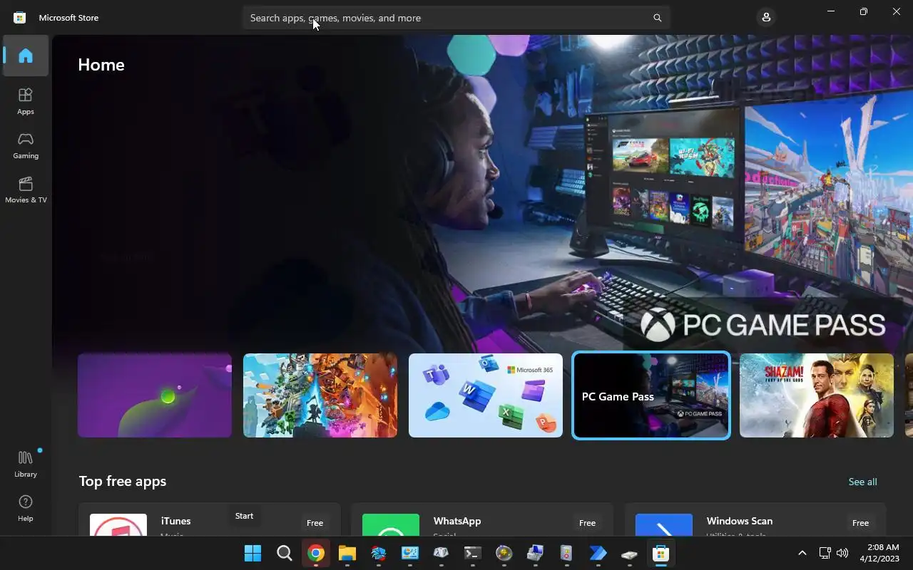
Task: Open the user account profile icon
Action: (766, 17)
